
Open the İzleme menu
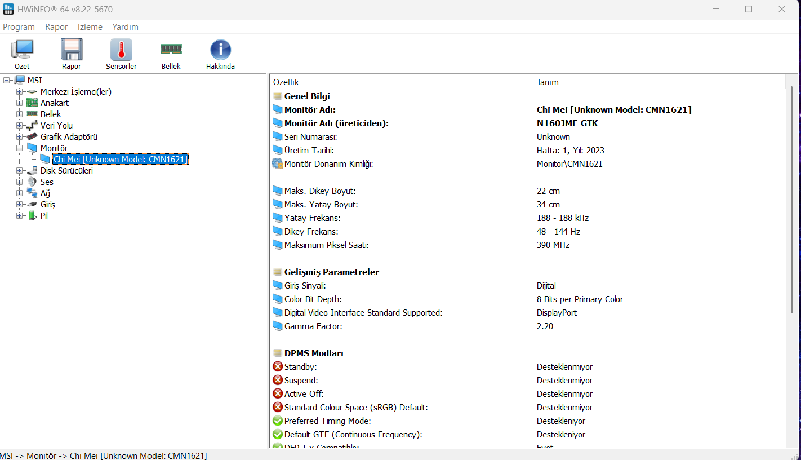pyautogui.click(x=90, y=27)
